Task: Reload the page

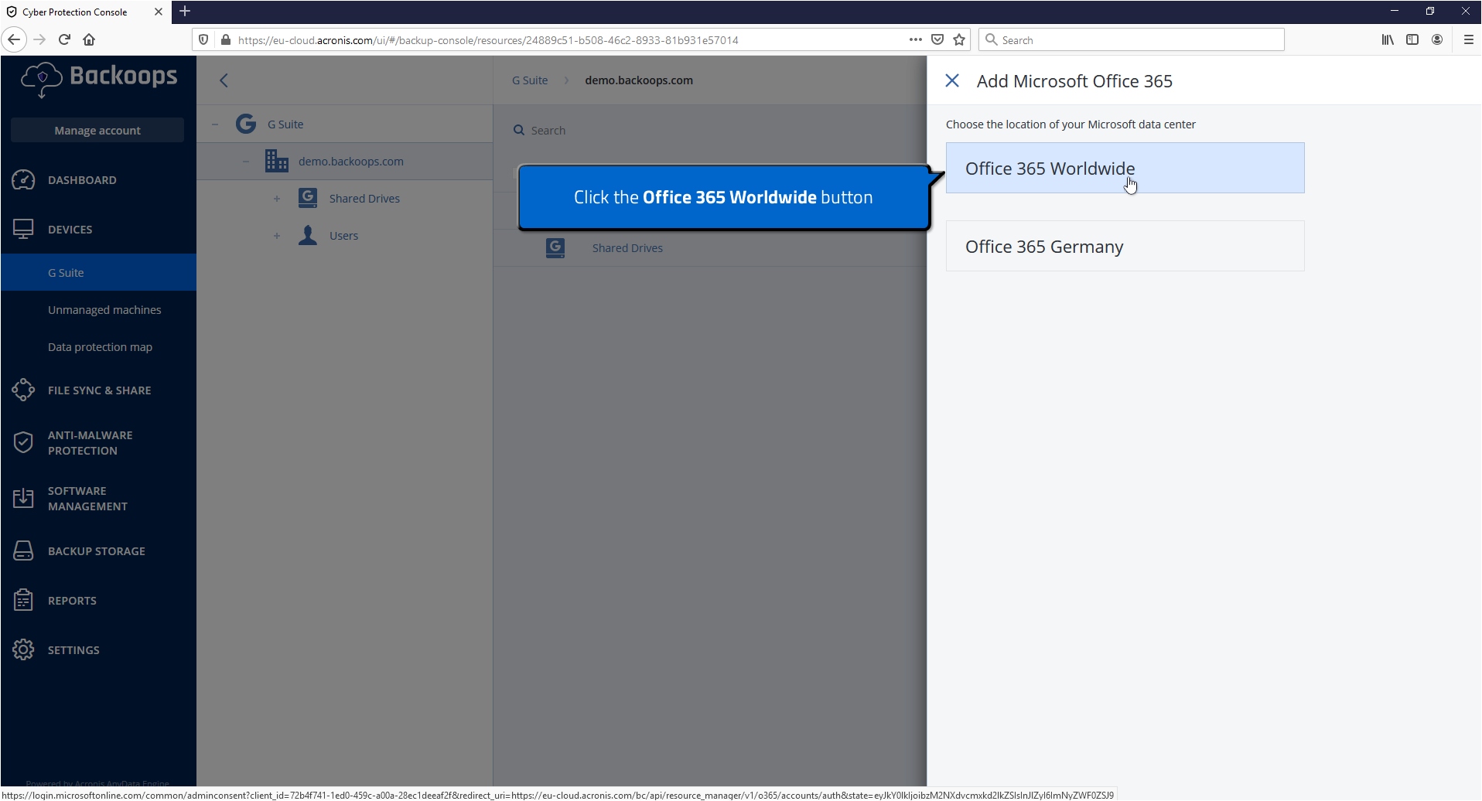Action: [65, 39]
